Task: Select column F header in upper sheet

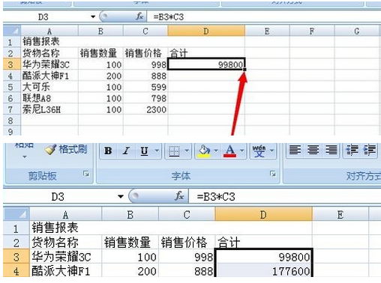Action: point(312,31)
